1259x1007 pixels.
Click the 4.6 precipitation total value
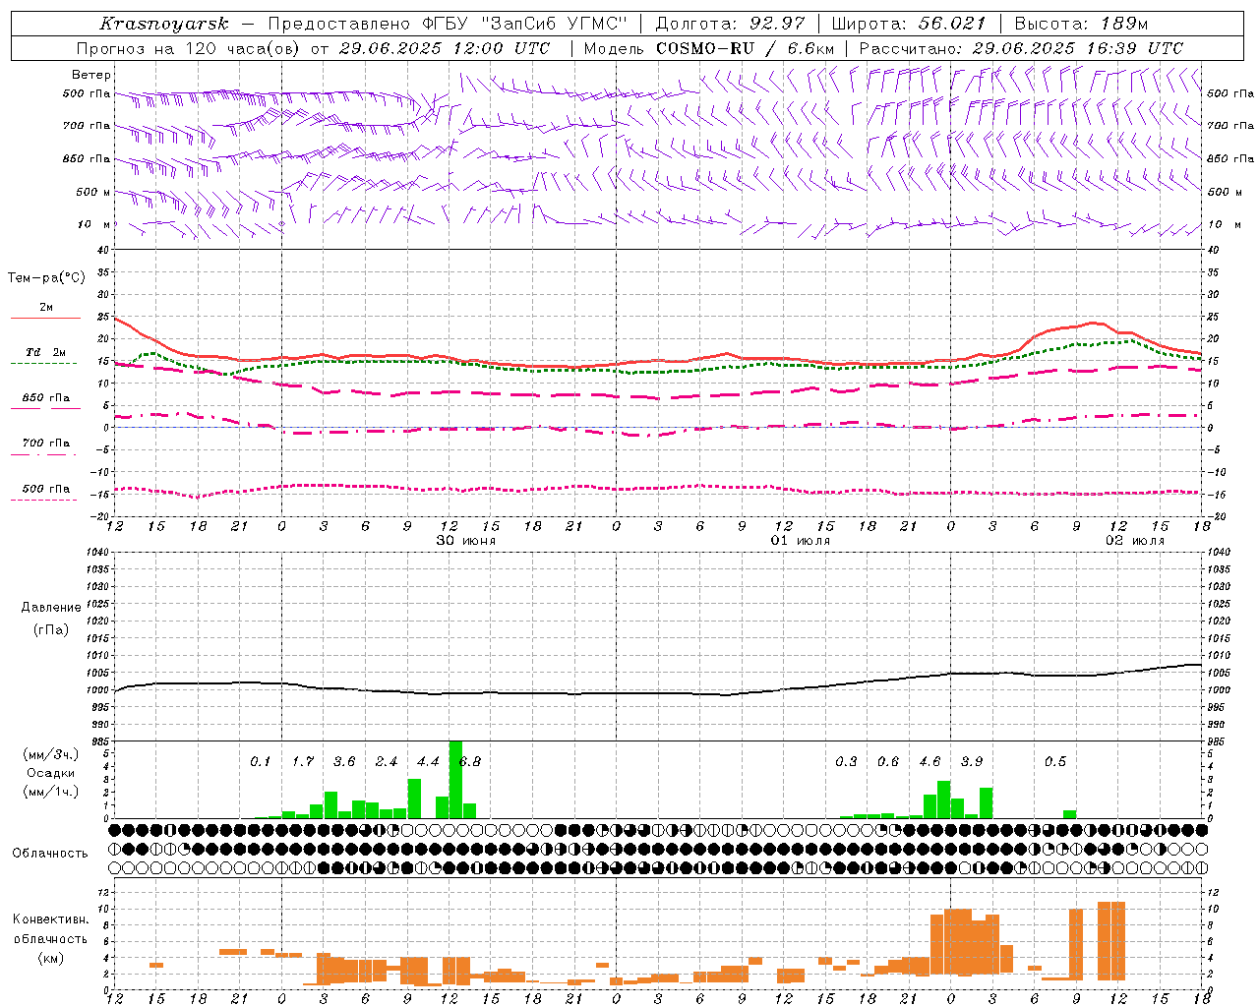coord(929,761)
